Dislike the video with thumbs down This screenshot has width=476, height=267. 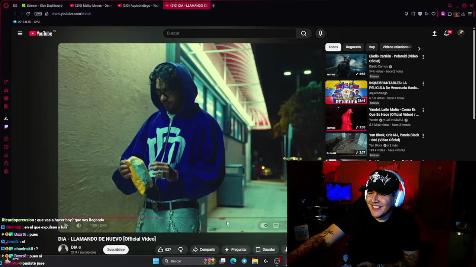(181, 250)
